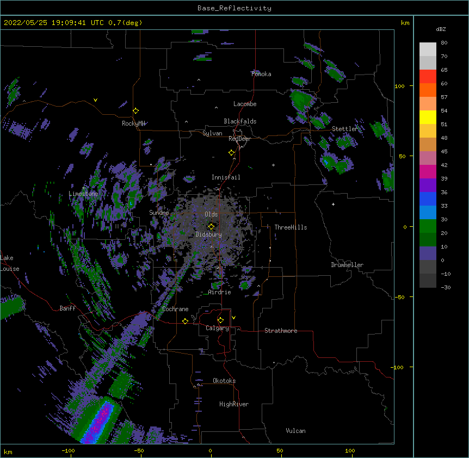469x458 pixels.
Task: Click the RockyMH town label
Action: [133, 123]
